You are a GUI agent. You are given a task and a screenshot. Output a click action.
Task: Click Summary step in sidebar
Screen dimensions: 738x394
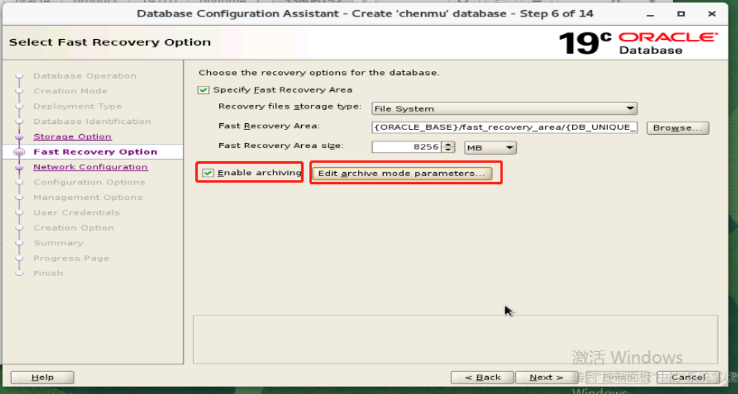58,243
